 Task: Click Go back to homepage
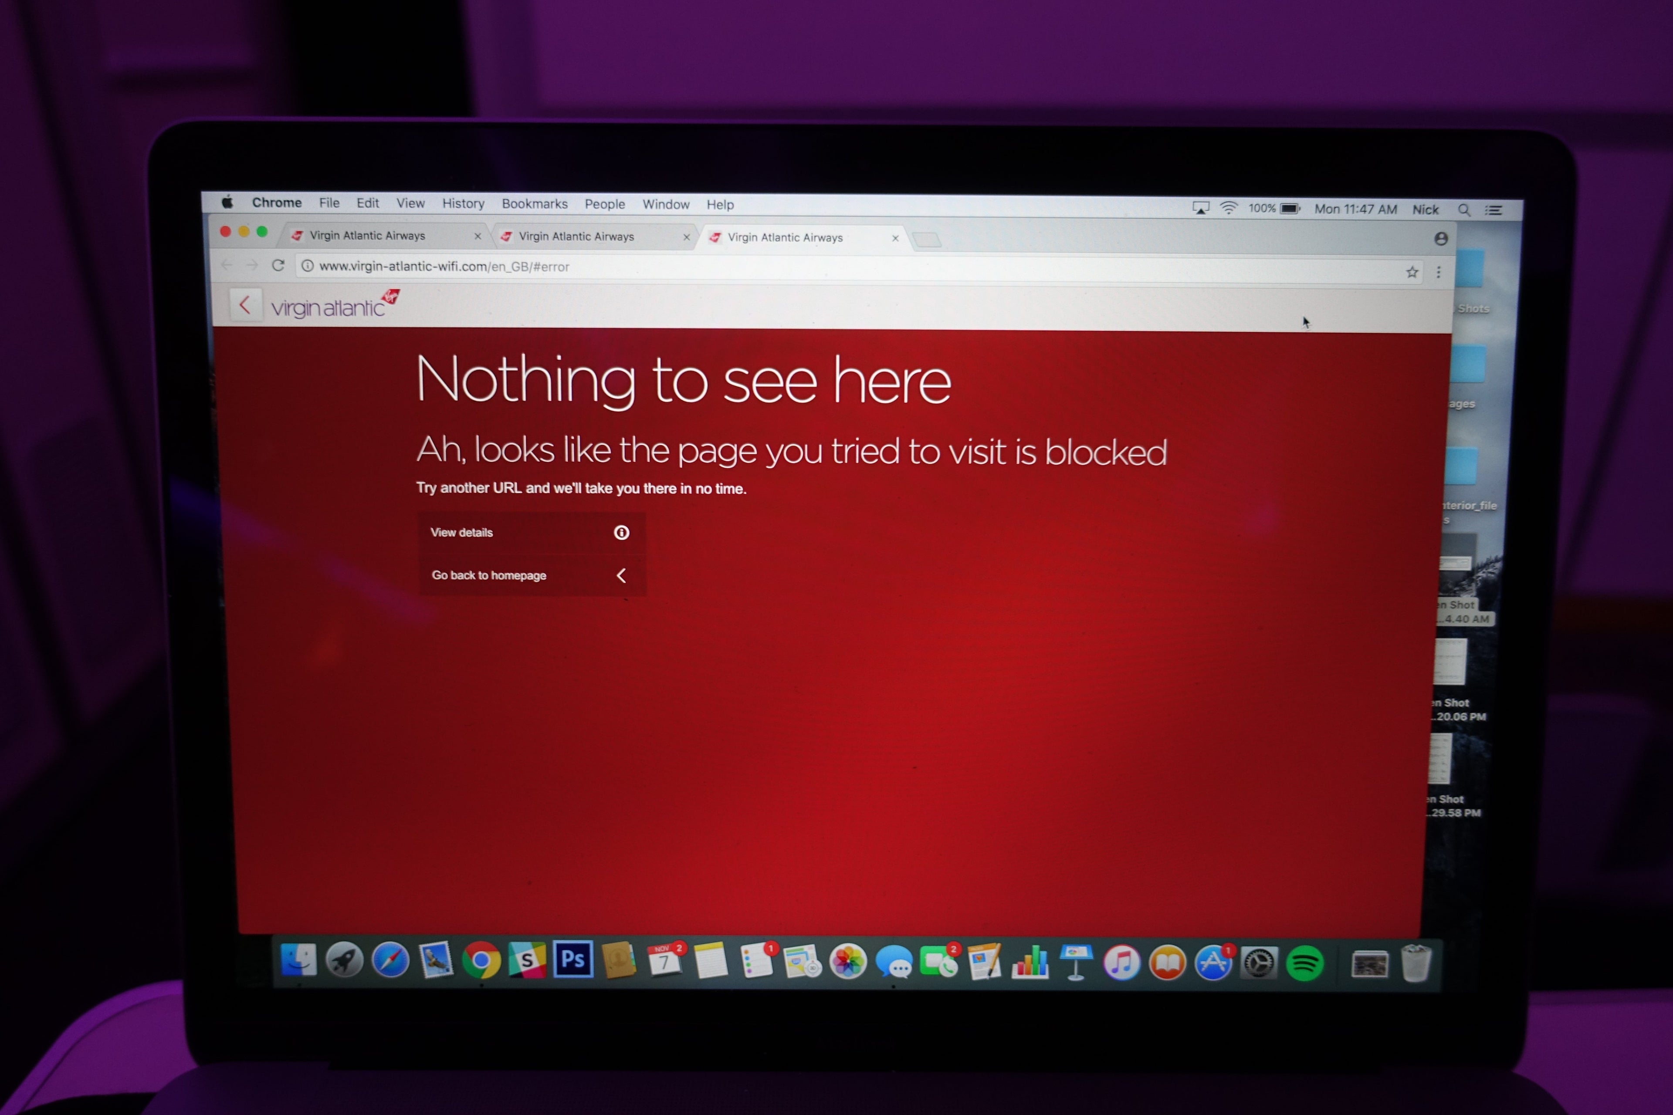[531, 575]
